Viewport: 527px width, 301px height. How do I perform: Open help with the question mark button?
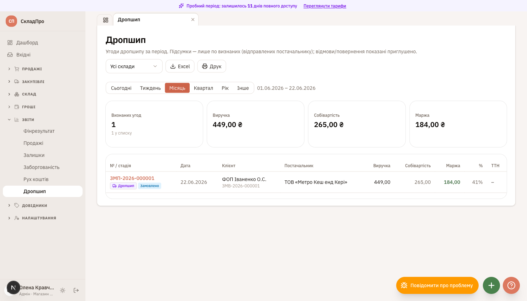tap(511, 285)
